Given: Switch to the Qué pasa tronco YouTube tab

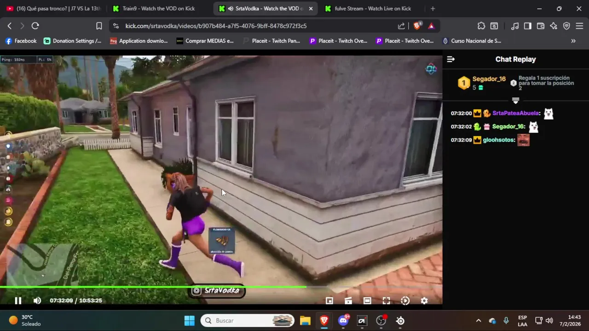Looking at the screenshot, I should [53, 9].
